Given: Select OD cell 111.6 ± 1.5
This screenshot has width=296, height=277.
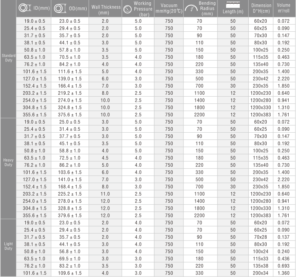Looking at the screenshot, I should tap(70, 72).
